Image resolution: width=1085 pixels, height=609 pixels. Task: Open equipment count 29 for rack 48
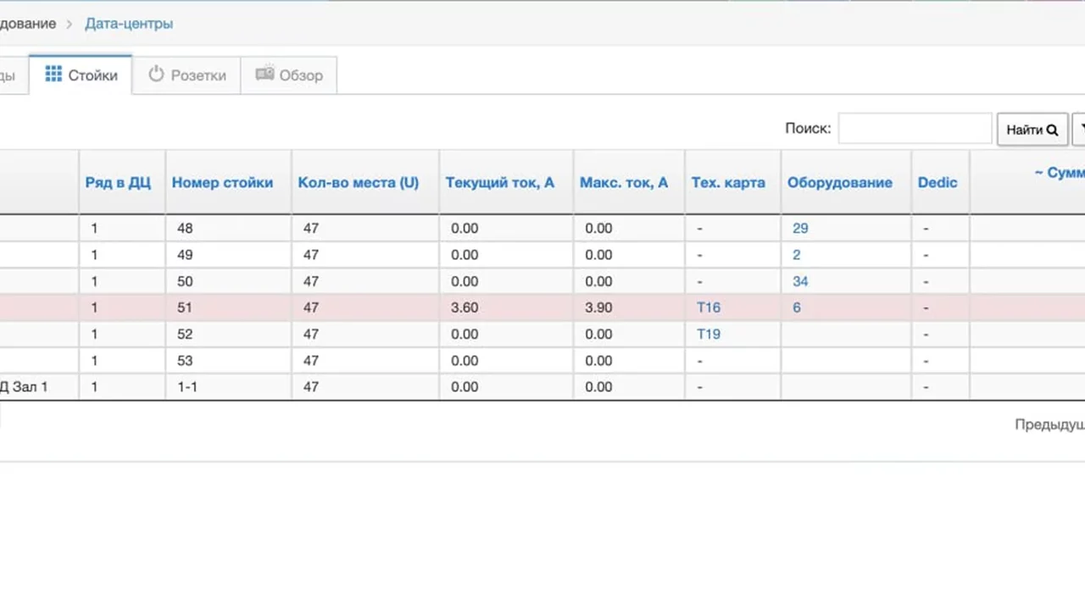(799, 228)
